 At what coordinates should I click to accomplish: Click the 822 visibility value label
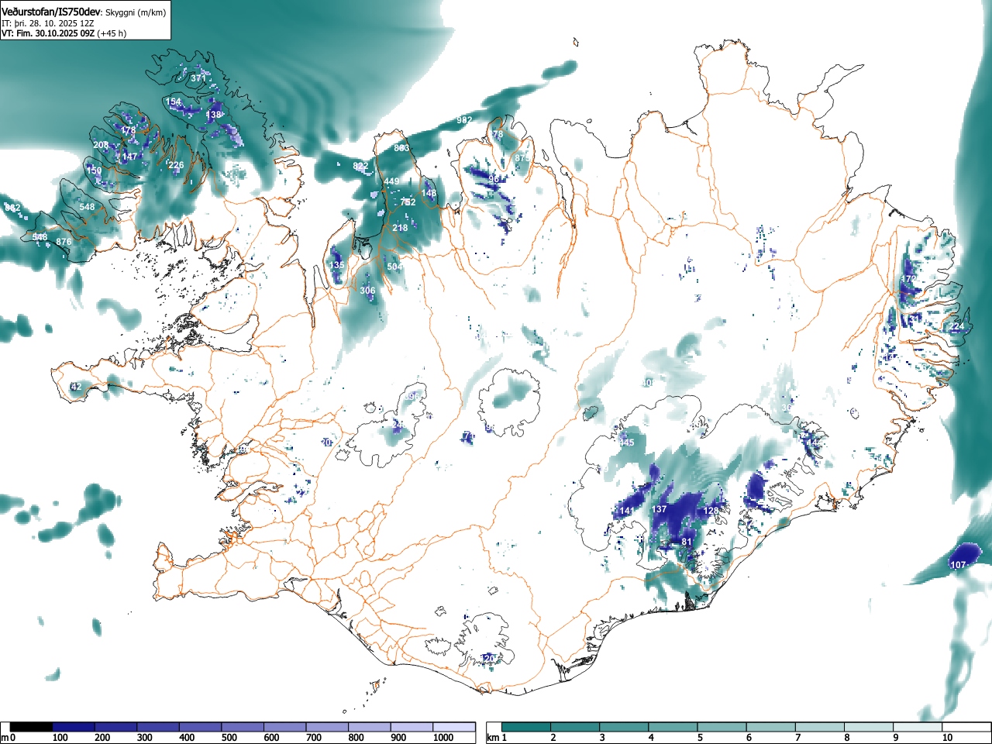(x=361, y=167)
